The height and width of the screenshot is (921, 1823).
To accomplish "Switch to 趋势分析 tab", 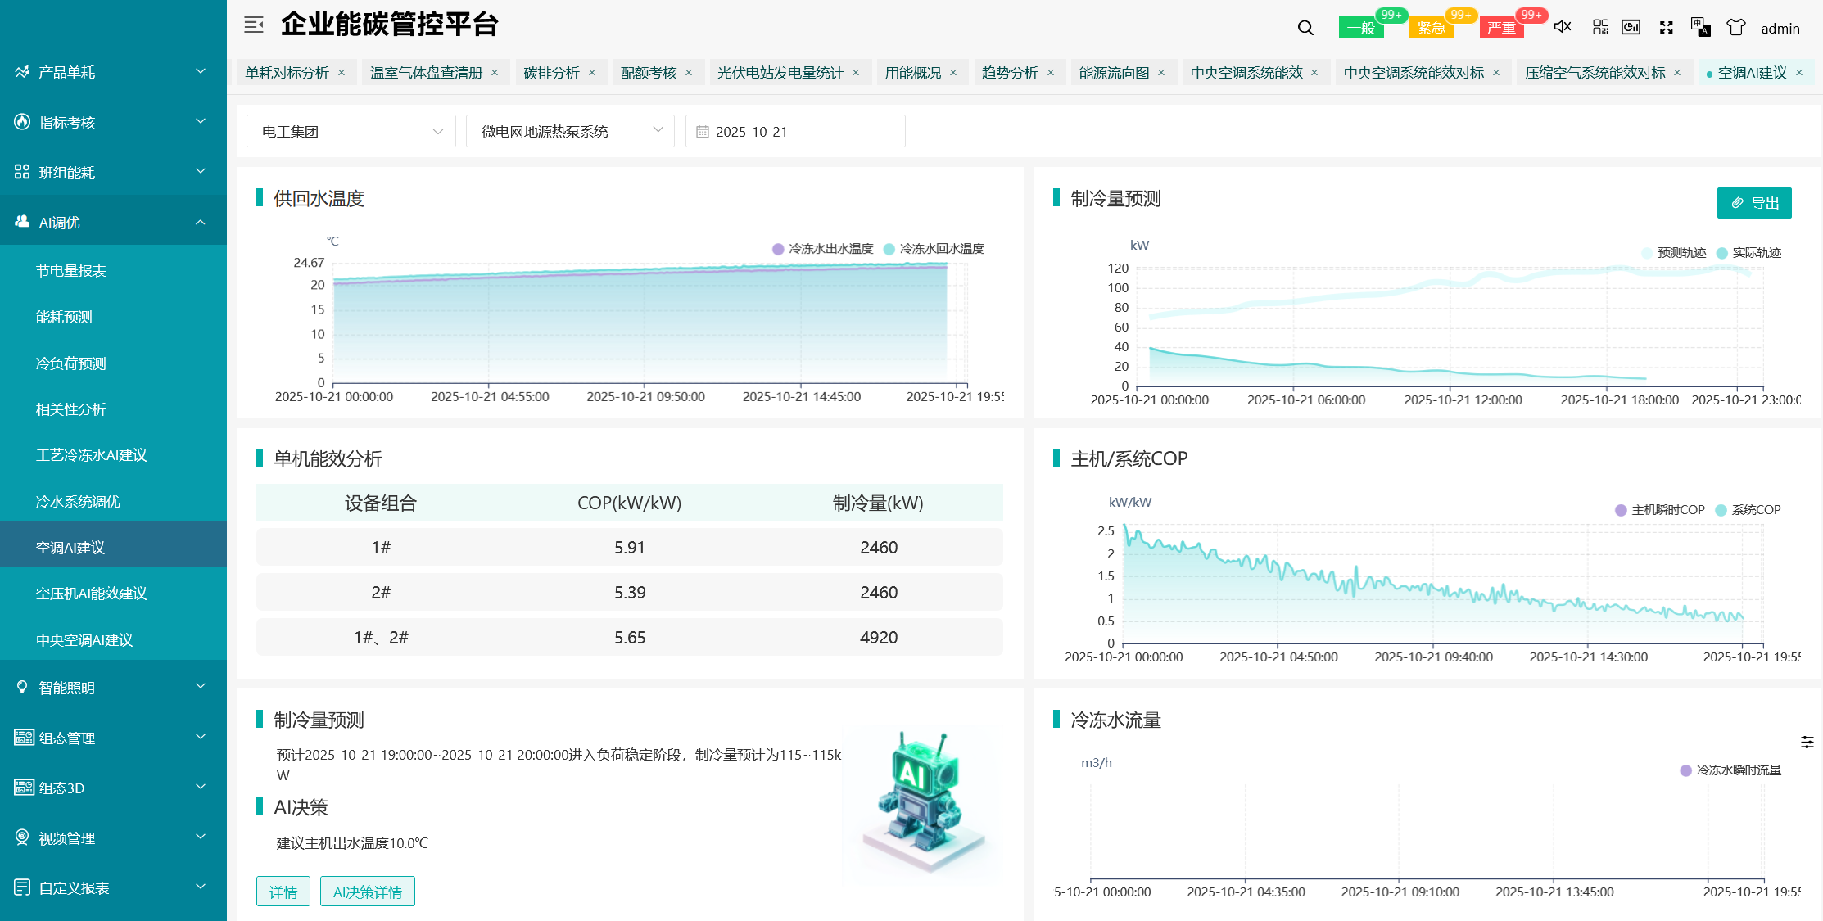I will (1010, 73).
